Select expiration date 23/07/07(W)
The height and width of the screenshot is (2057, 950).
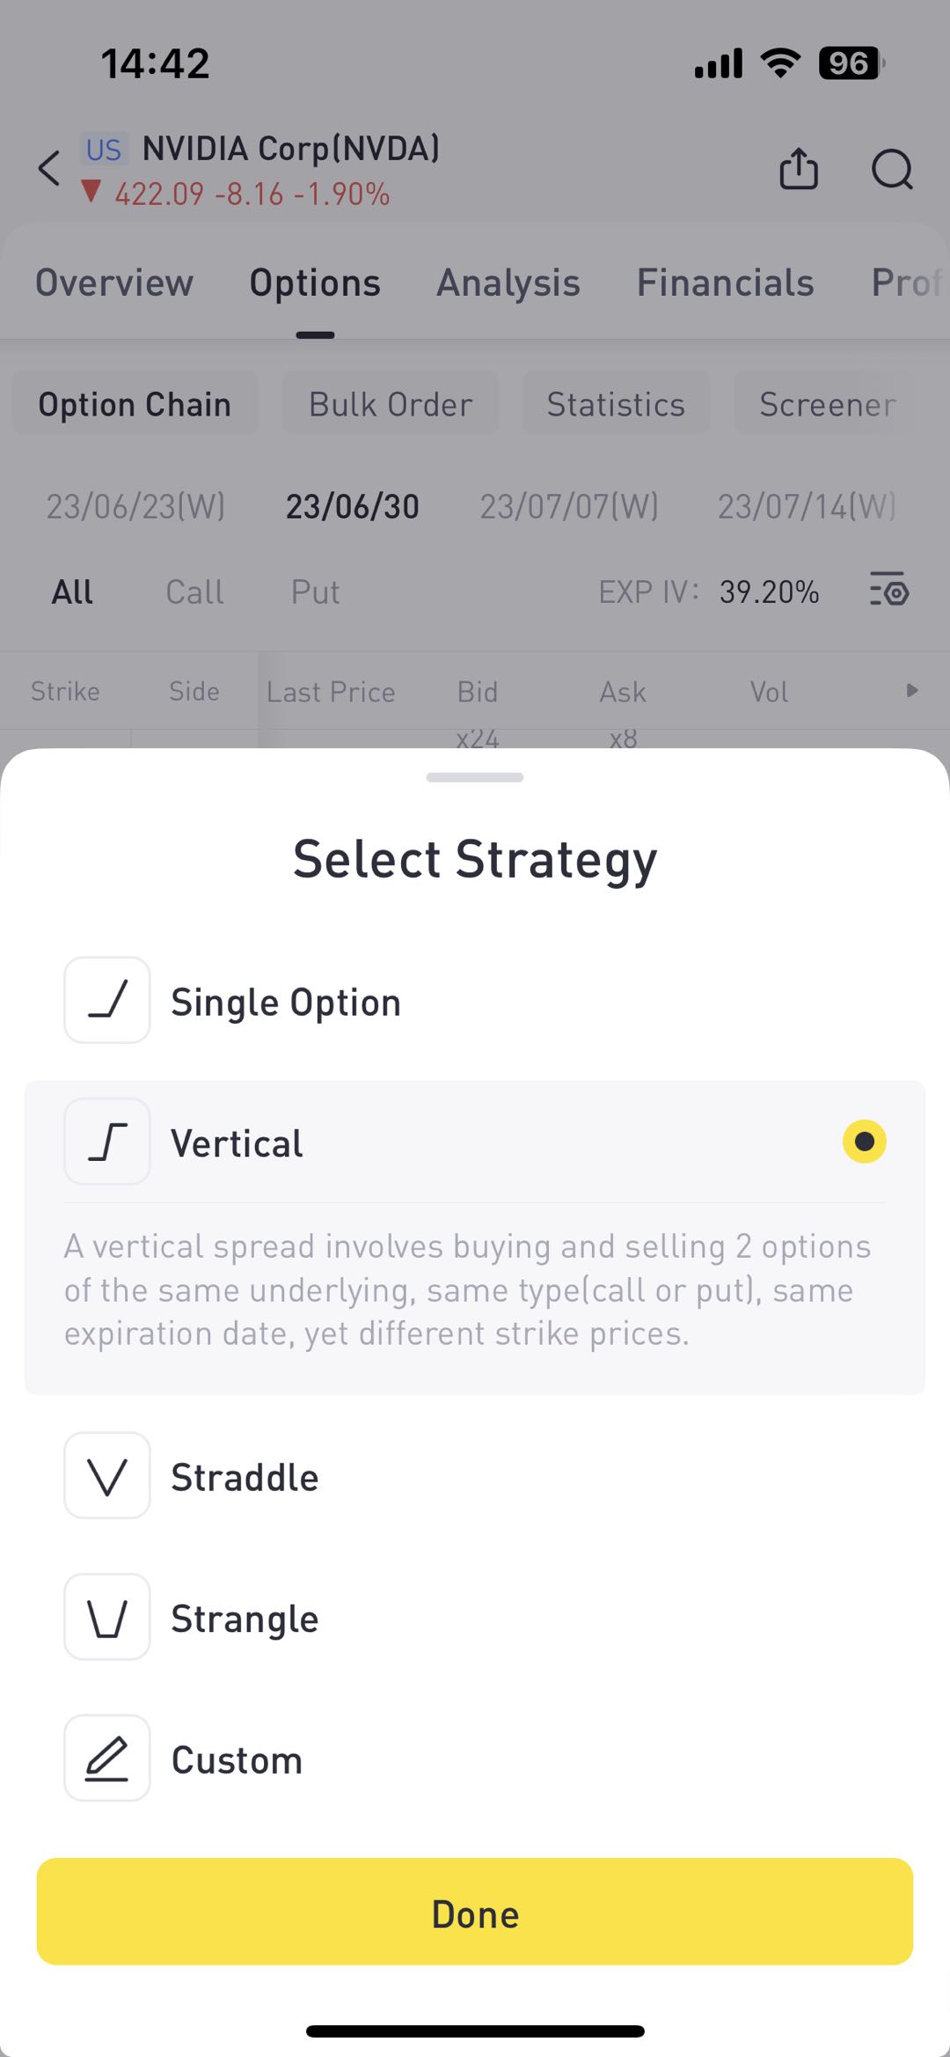pos(569,506)
